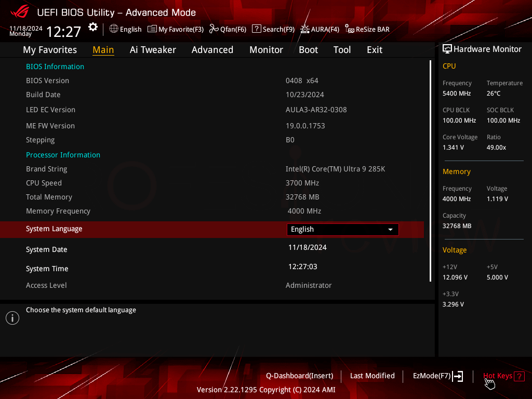Open the Boot tab
Image resolution: width=532 pixels, height=399 pixels.
coord(308,50)
